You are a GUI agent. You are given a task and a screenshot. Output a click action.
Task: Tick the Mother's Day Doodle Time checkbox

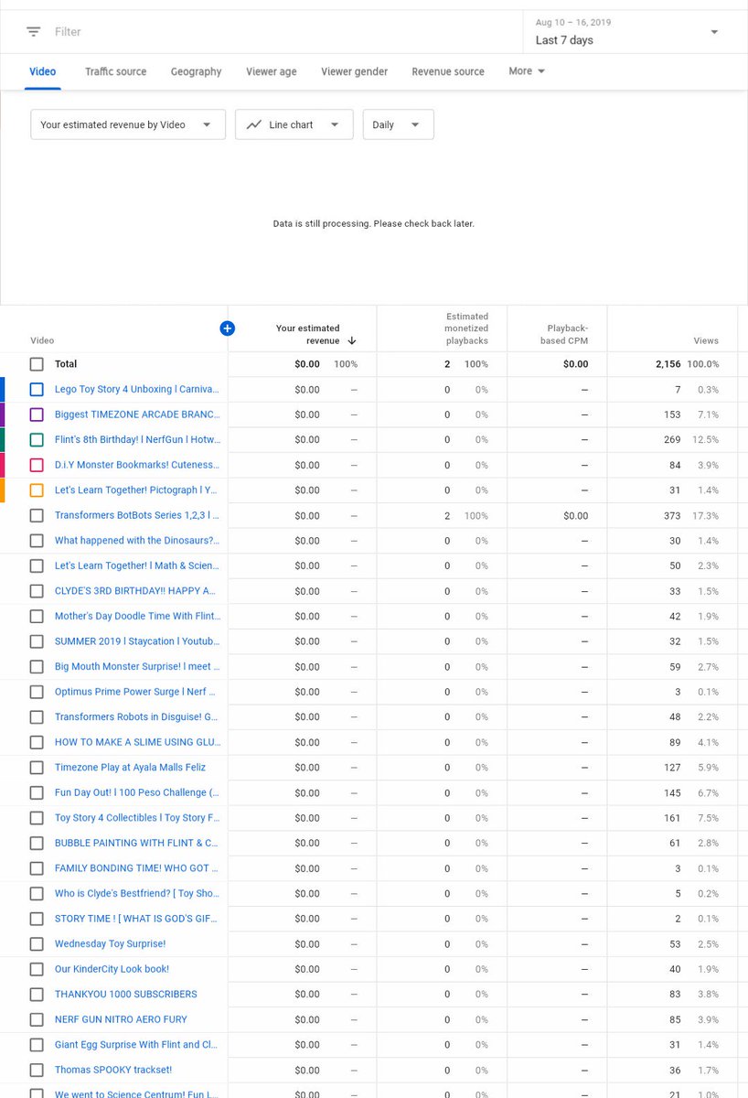37,616
